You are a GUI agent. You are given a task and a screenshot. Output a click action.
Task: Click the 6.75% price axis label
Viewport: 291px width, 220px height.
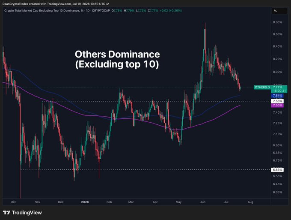[x=277, y=160]
